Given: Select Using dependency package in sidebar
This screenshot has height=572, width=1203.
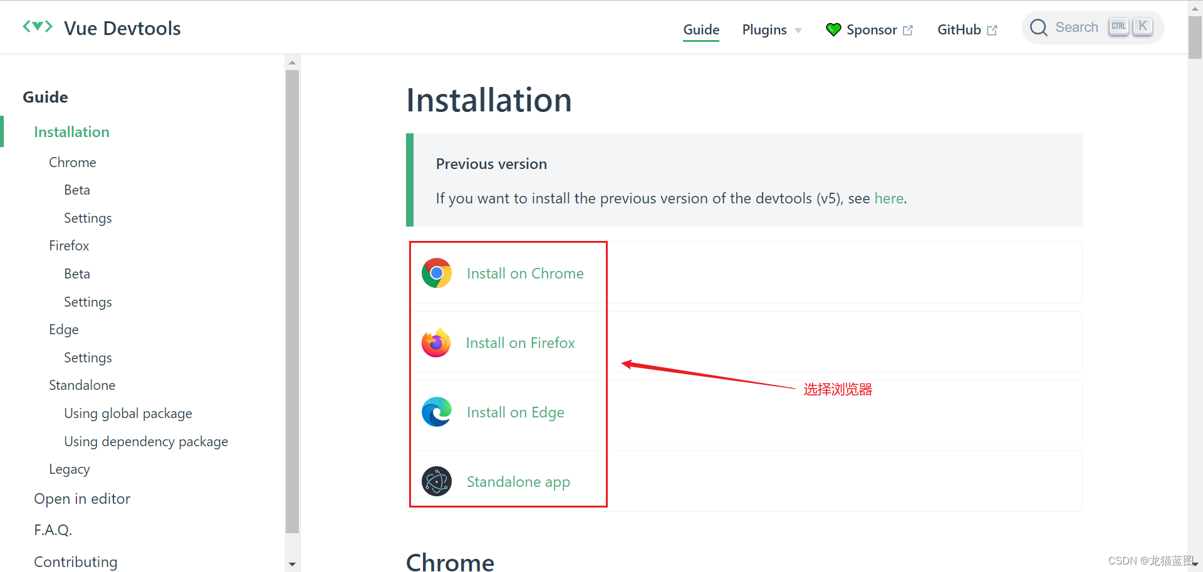Looking at the screenshot, I should click(146, 441).
